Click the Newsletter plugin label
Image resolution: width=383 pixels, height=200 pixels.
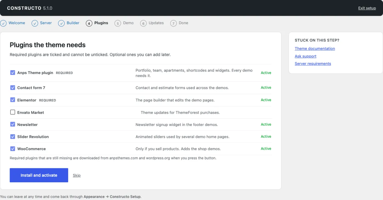(27, 125)
